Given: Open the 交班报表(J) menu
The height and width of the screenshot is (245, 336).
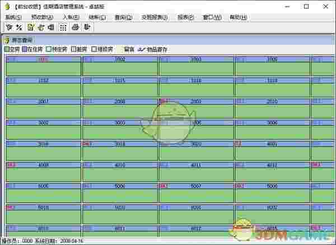Looking at the screenshot, I should click(155, 17).
